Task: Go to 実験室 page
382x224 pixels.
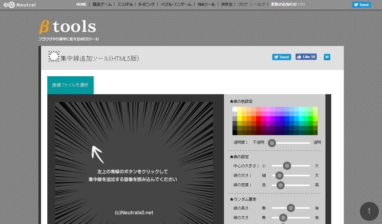Action: click(226, 4)
